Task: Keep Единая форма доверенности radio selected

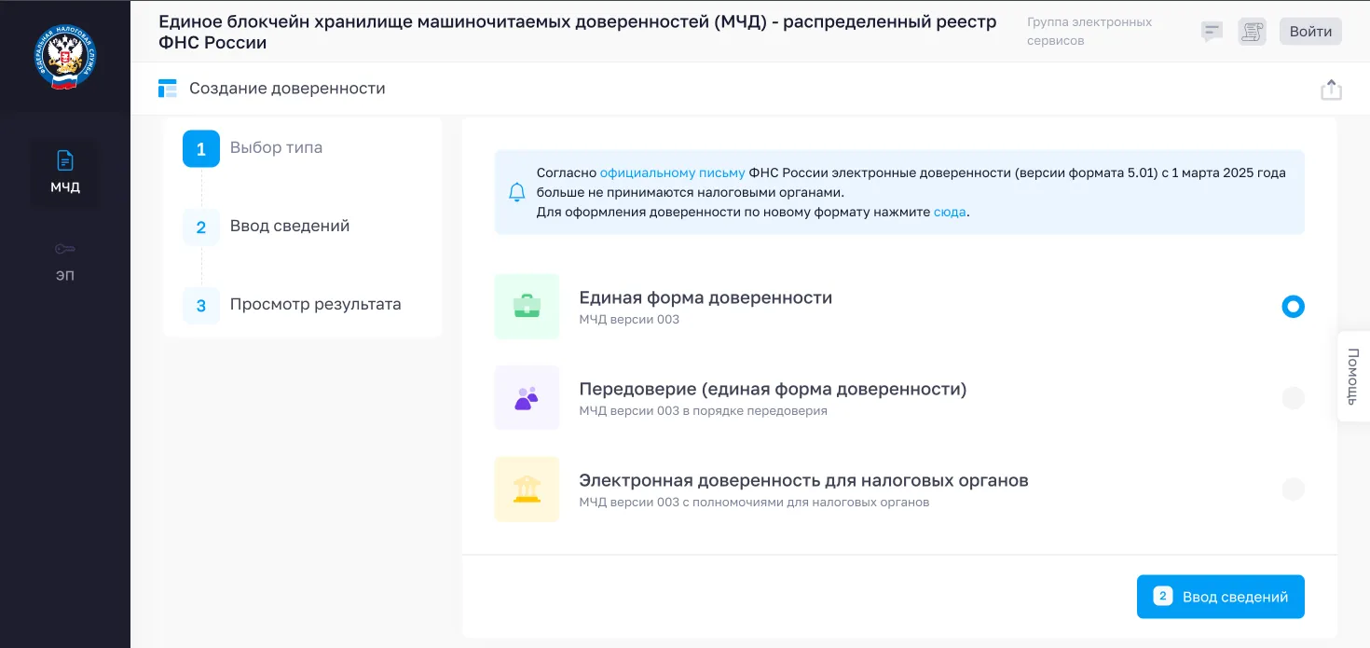Action: point(1293,306)
